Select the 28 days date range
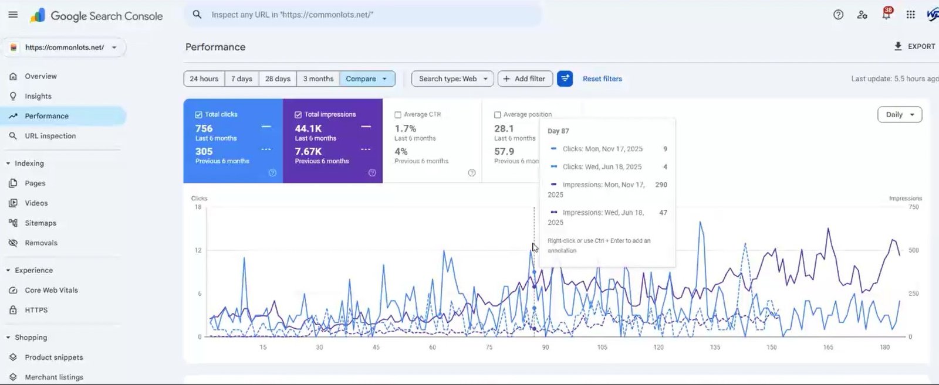Viewport: 939px width, 385px height. pyautogui.click(x=278, y=79)
